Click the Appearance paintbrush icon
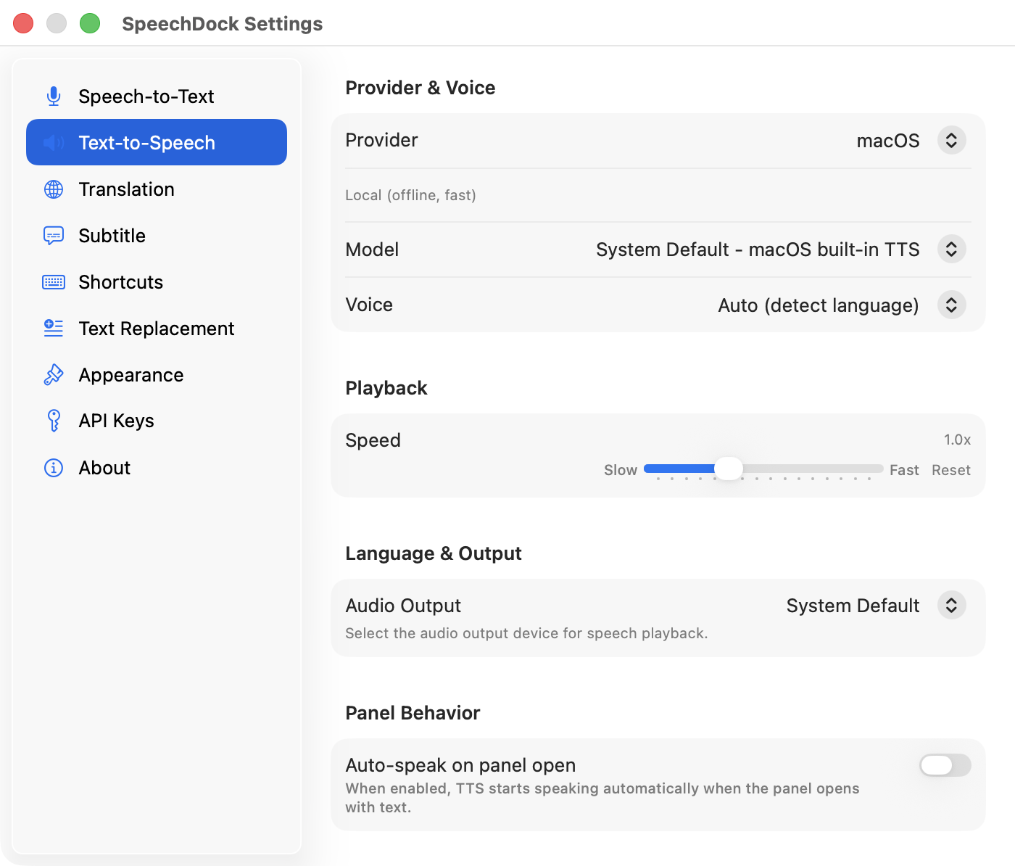Image resolution: width=1015 pixels, height=866 pixels. (x=53, y=375)
